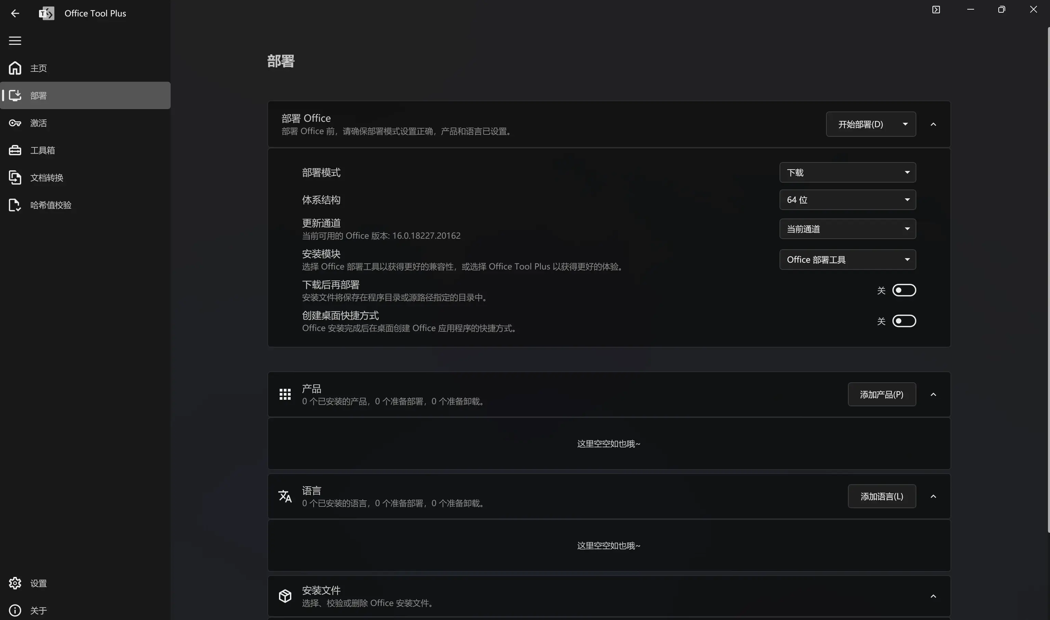Click the info icon beside 关于
Screen dimensions: 1050x620
tap(15, 610)
